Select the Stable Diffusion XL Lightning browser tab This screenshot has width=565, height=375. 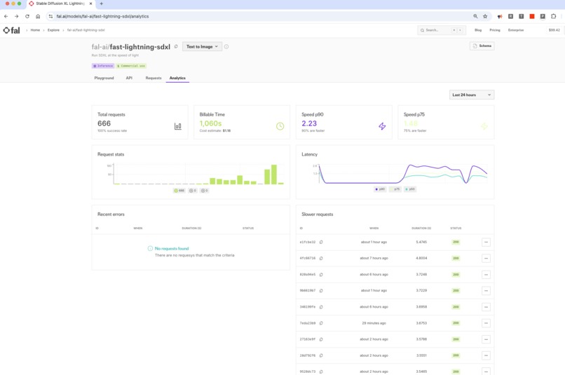click(x=60, y=4)
